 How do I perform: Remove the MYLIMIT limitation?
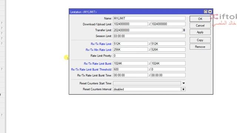(x=200, y=47)
